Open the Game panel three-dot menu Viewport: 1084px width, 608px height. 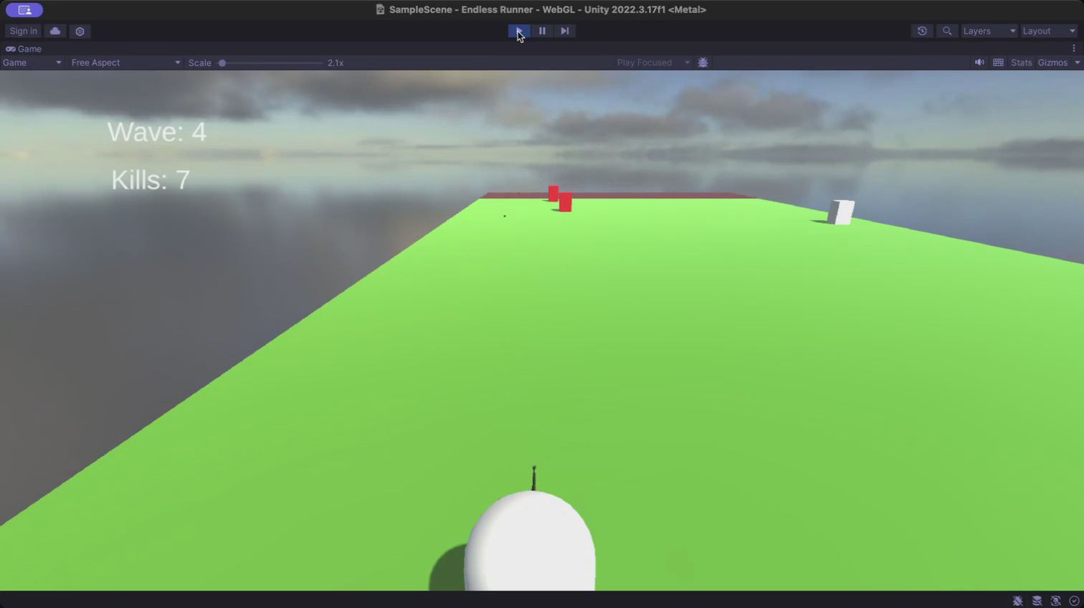click(1073, 49)
